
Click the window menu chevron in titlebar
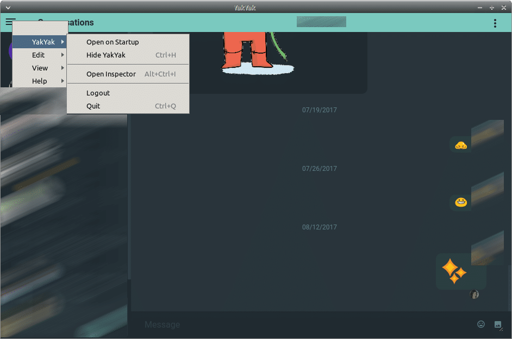point(8,8)
